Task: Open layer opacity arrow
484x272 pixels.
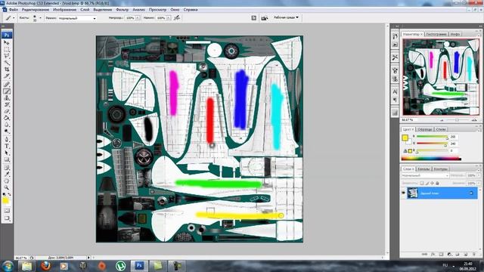Action: (x=479, y=175)
